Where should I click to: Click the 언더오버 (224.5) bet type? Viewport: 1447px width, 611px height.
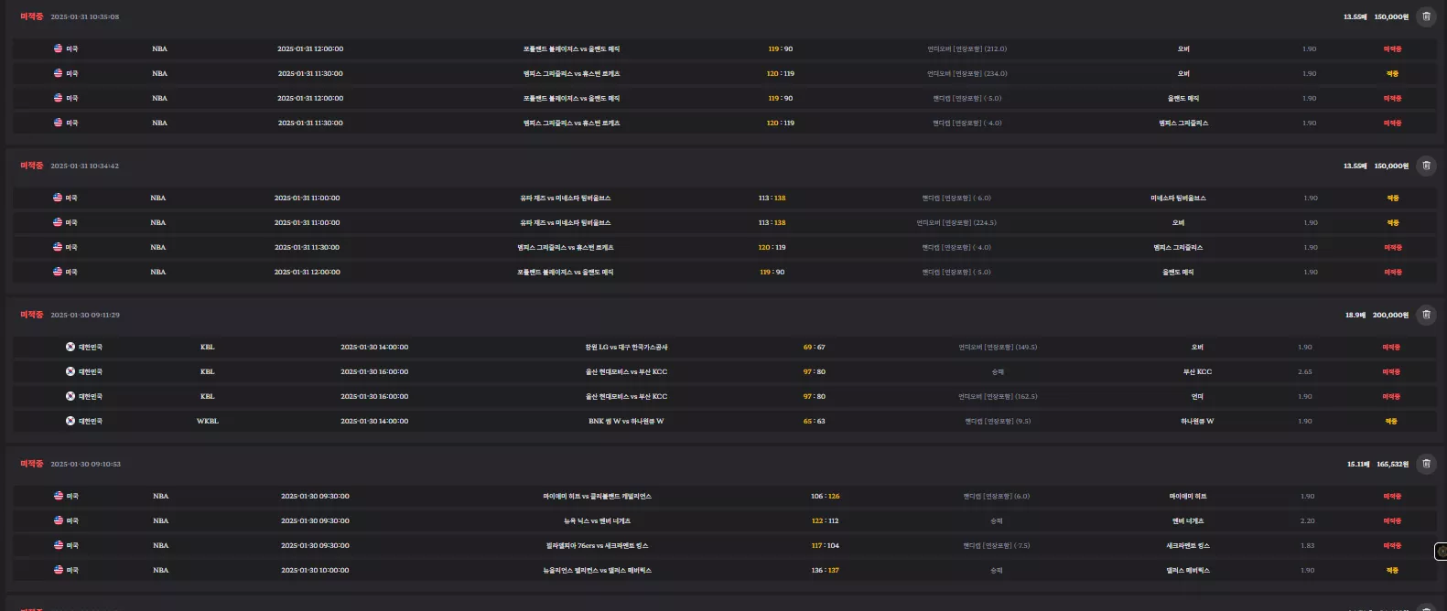[956, 223]
